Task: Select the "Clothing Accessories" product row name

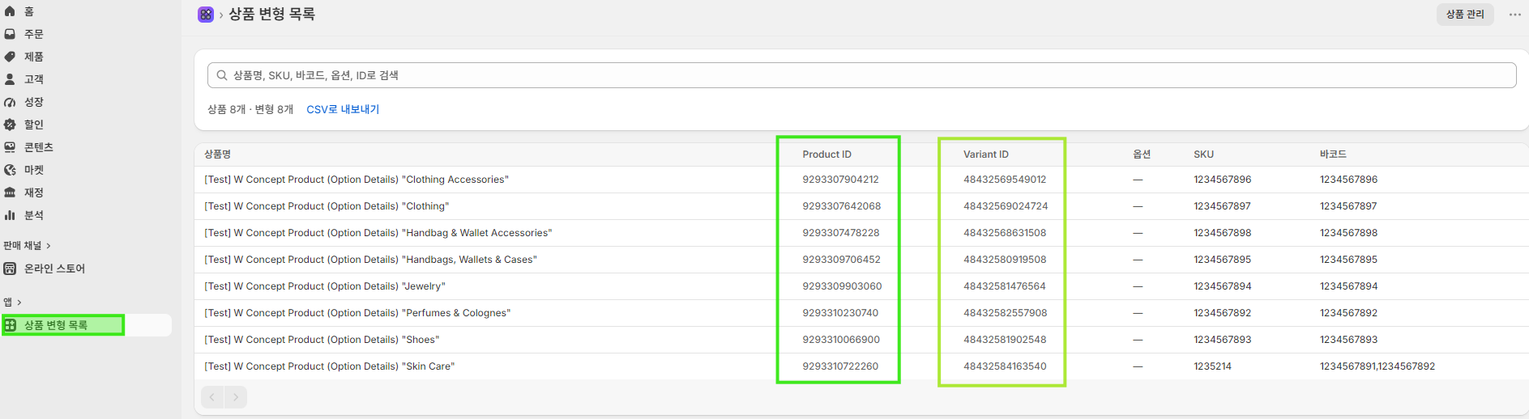Action: pos(357,180)
